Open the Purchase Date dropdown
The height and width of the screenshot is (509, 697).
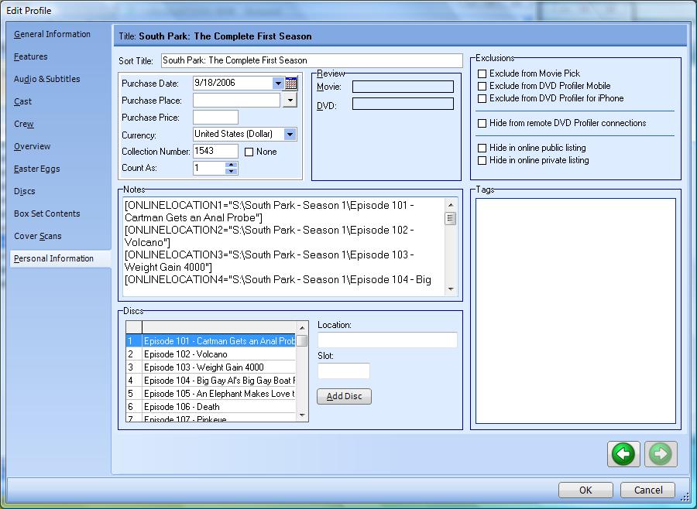tap(278, 84)
